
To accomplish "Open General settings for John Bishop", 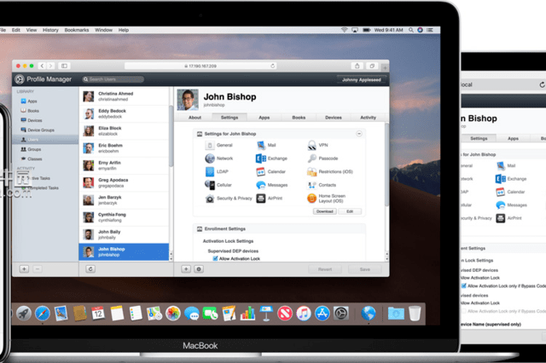I will pos(210,146).
